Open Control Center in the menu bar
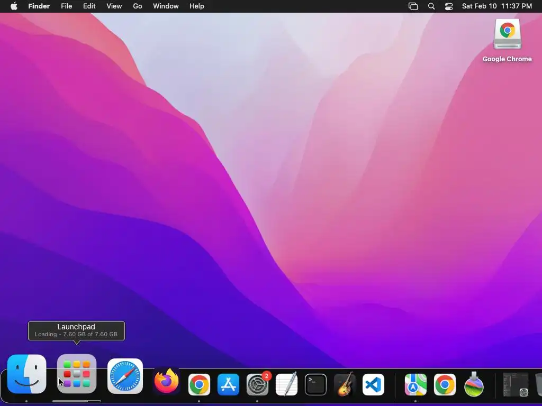 (449, 6)
